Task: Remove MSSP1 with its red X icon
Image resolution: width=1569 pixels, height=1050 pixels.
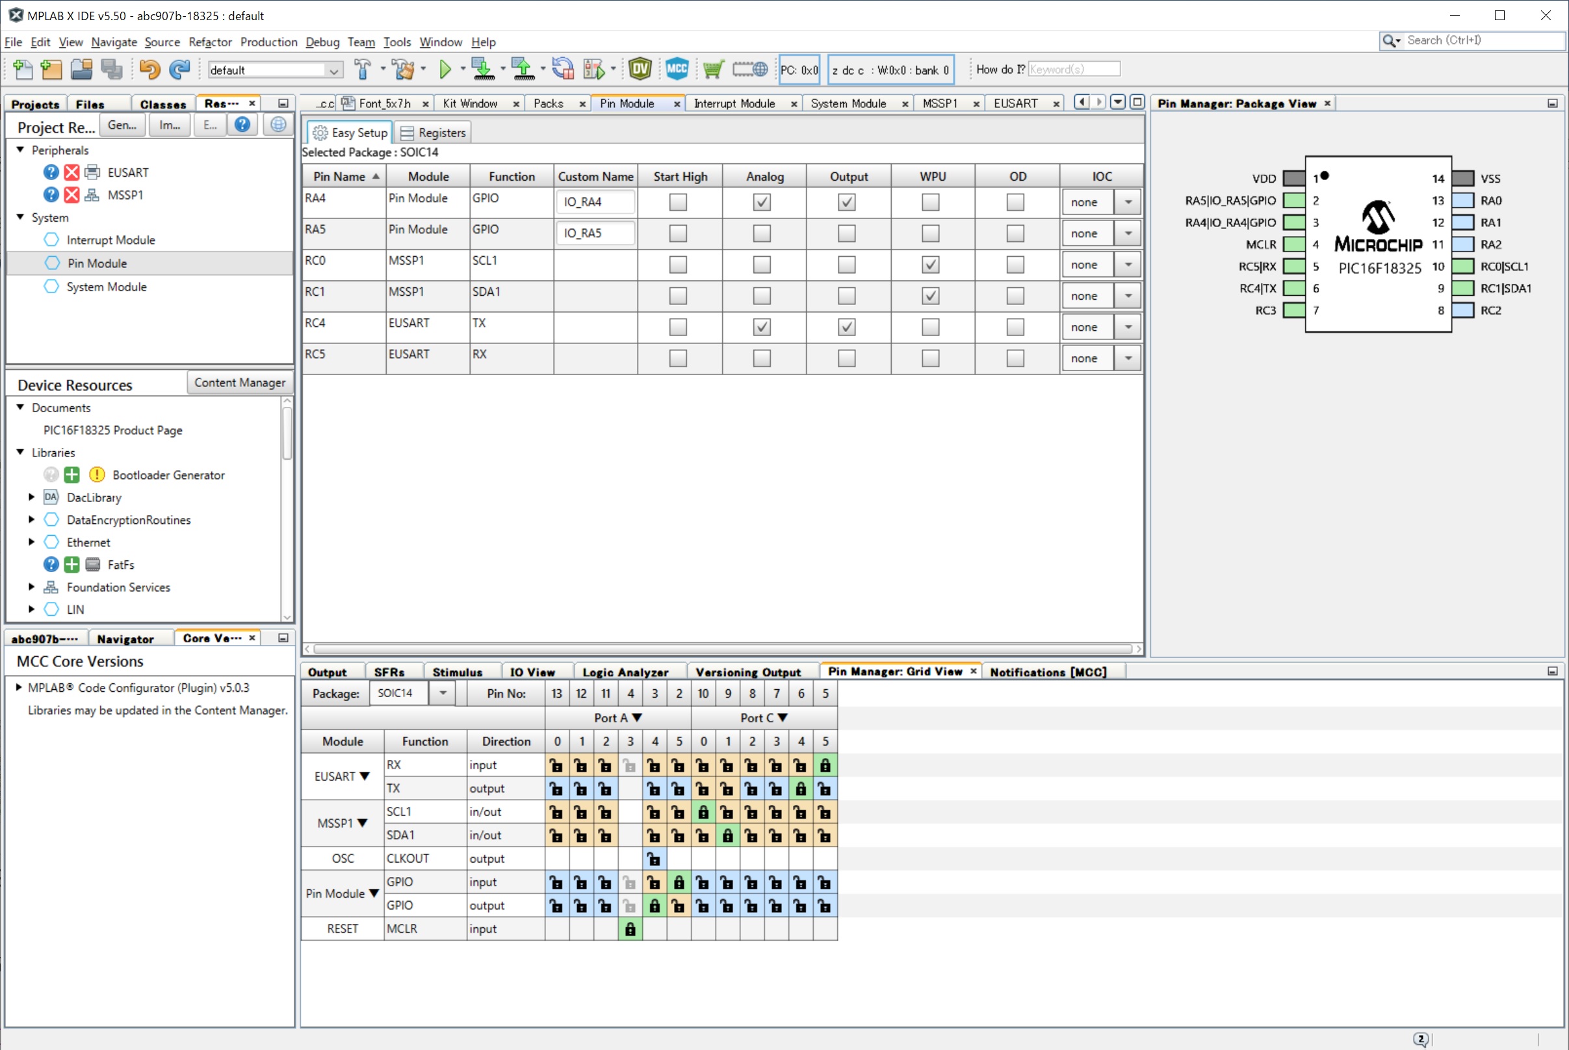Action: pos(71,195)
